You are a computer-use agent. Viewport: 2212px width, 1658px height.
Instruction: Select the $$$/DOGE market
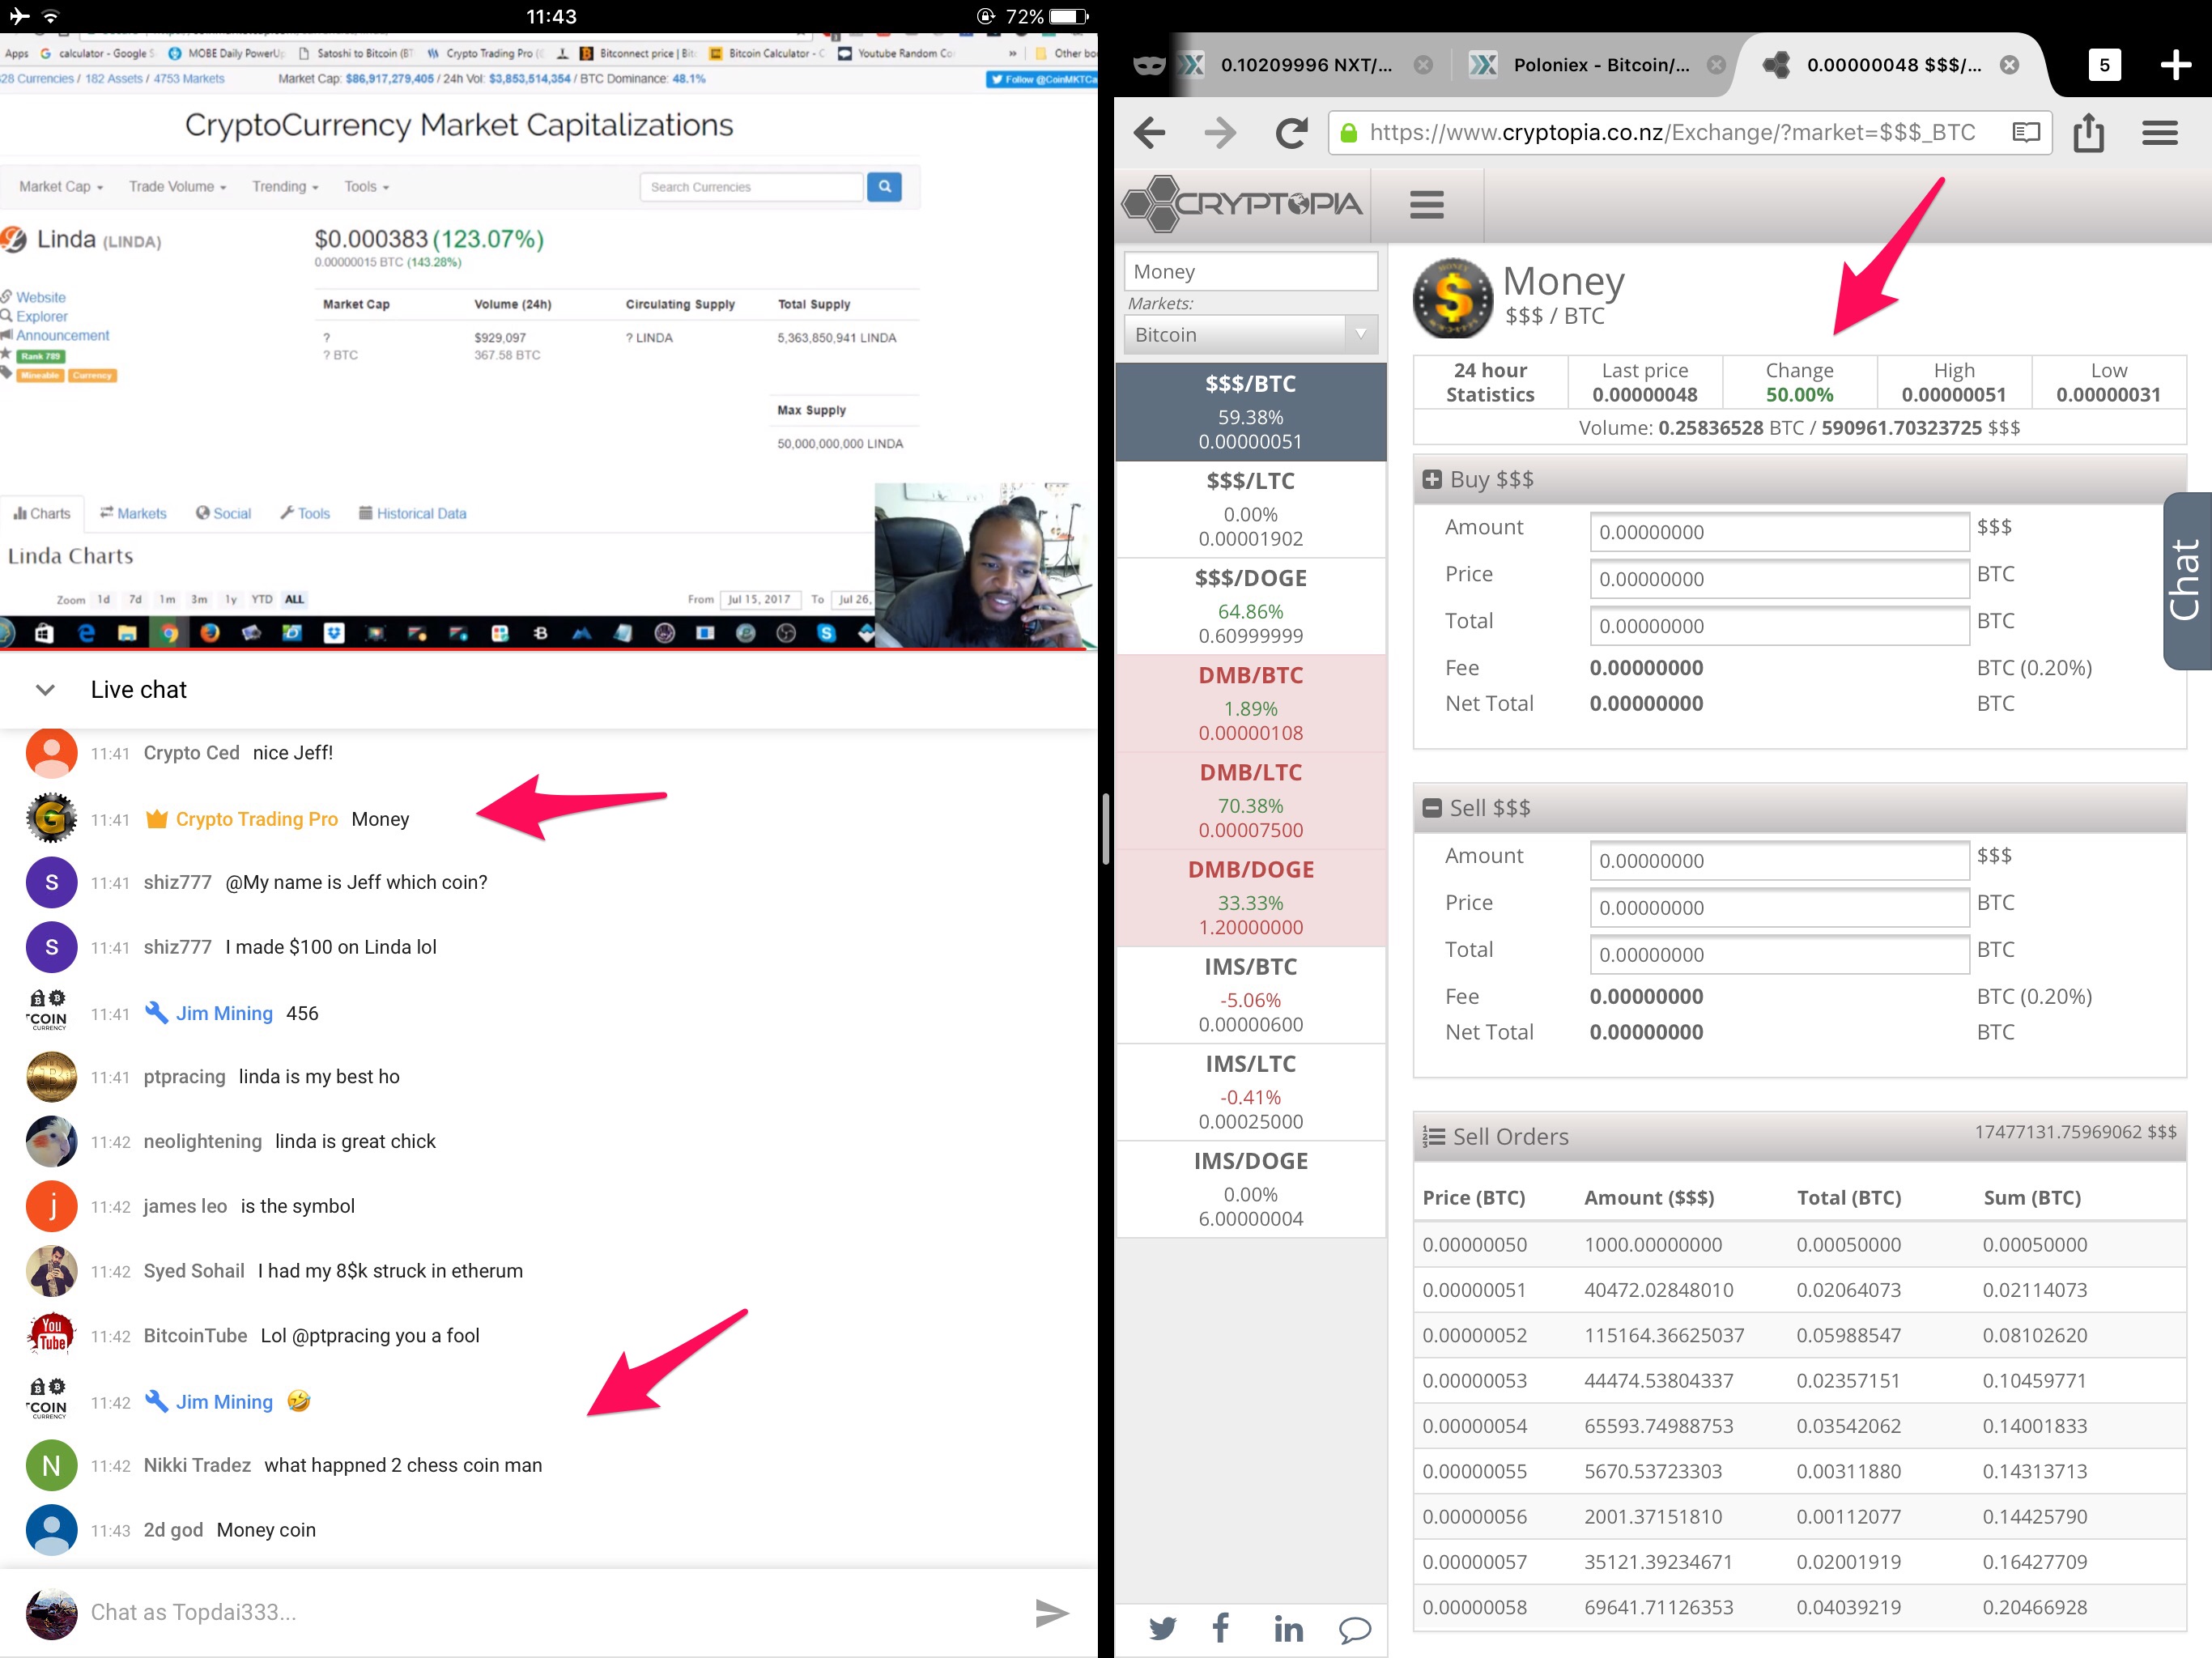pos(1250,606)
